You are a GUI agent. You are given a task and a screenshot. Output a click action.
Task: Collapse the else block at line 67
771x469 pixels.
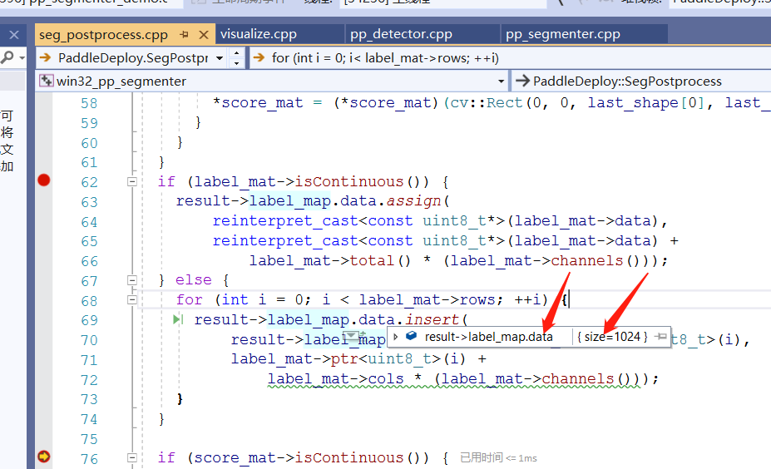(131, 280)
